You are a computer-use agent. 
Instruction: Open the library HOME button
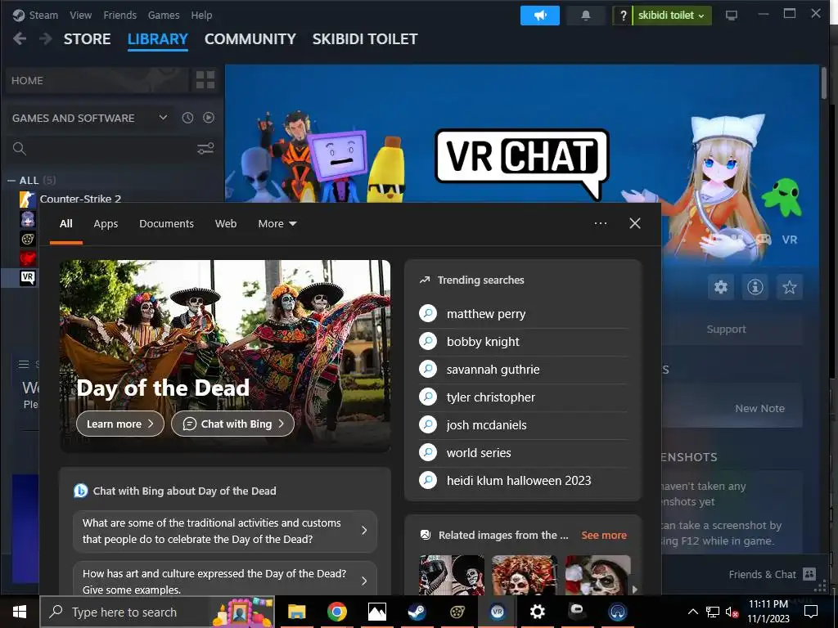[97, 80]
